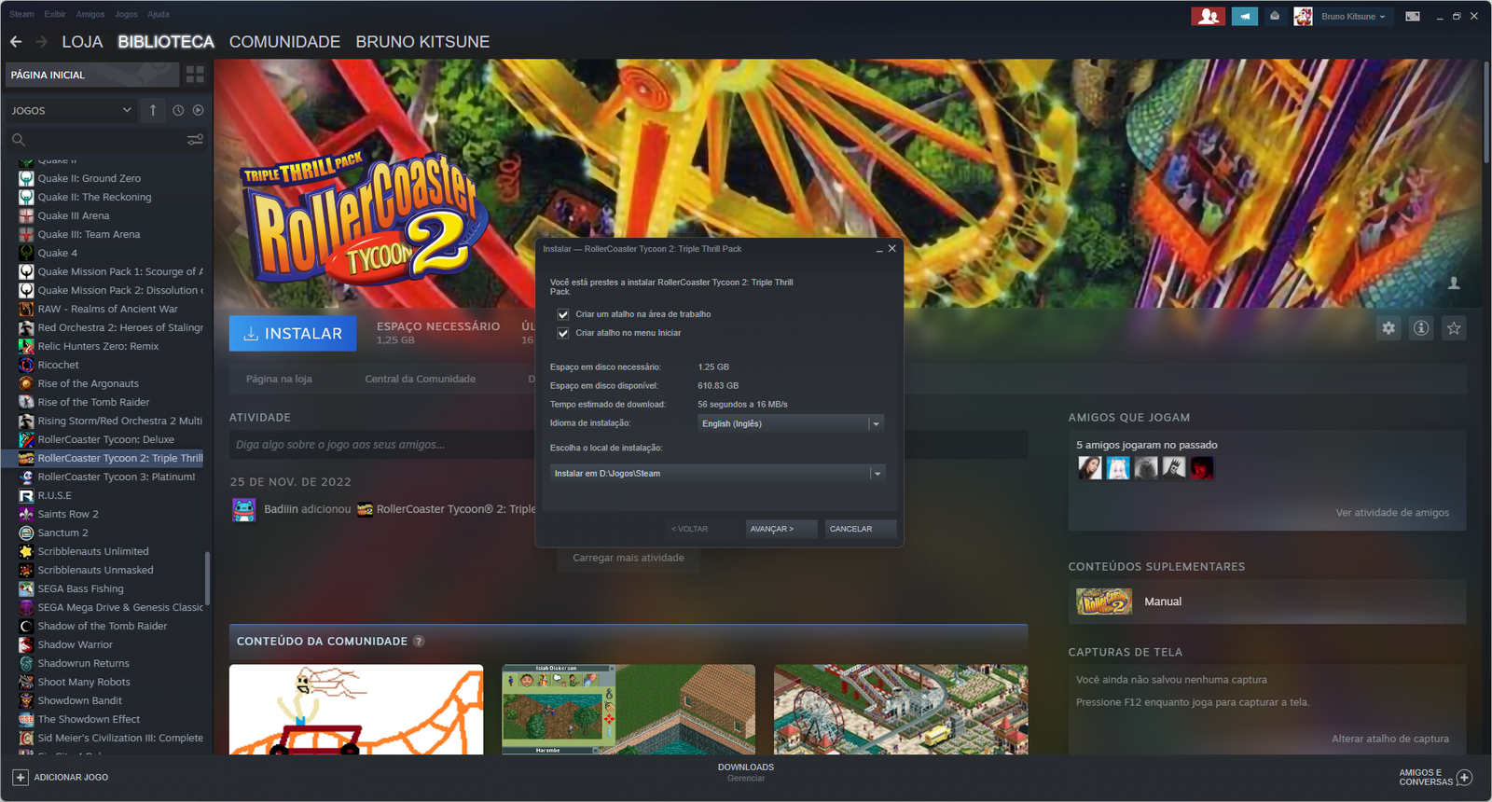Open friends requests icon in top bar
This screenshot has width=1492, height=802.
1209,16
